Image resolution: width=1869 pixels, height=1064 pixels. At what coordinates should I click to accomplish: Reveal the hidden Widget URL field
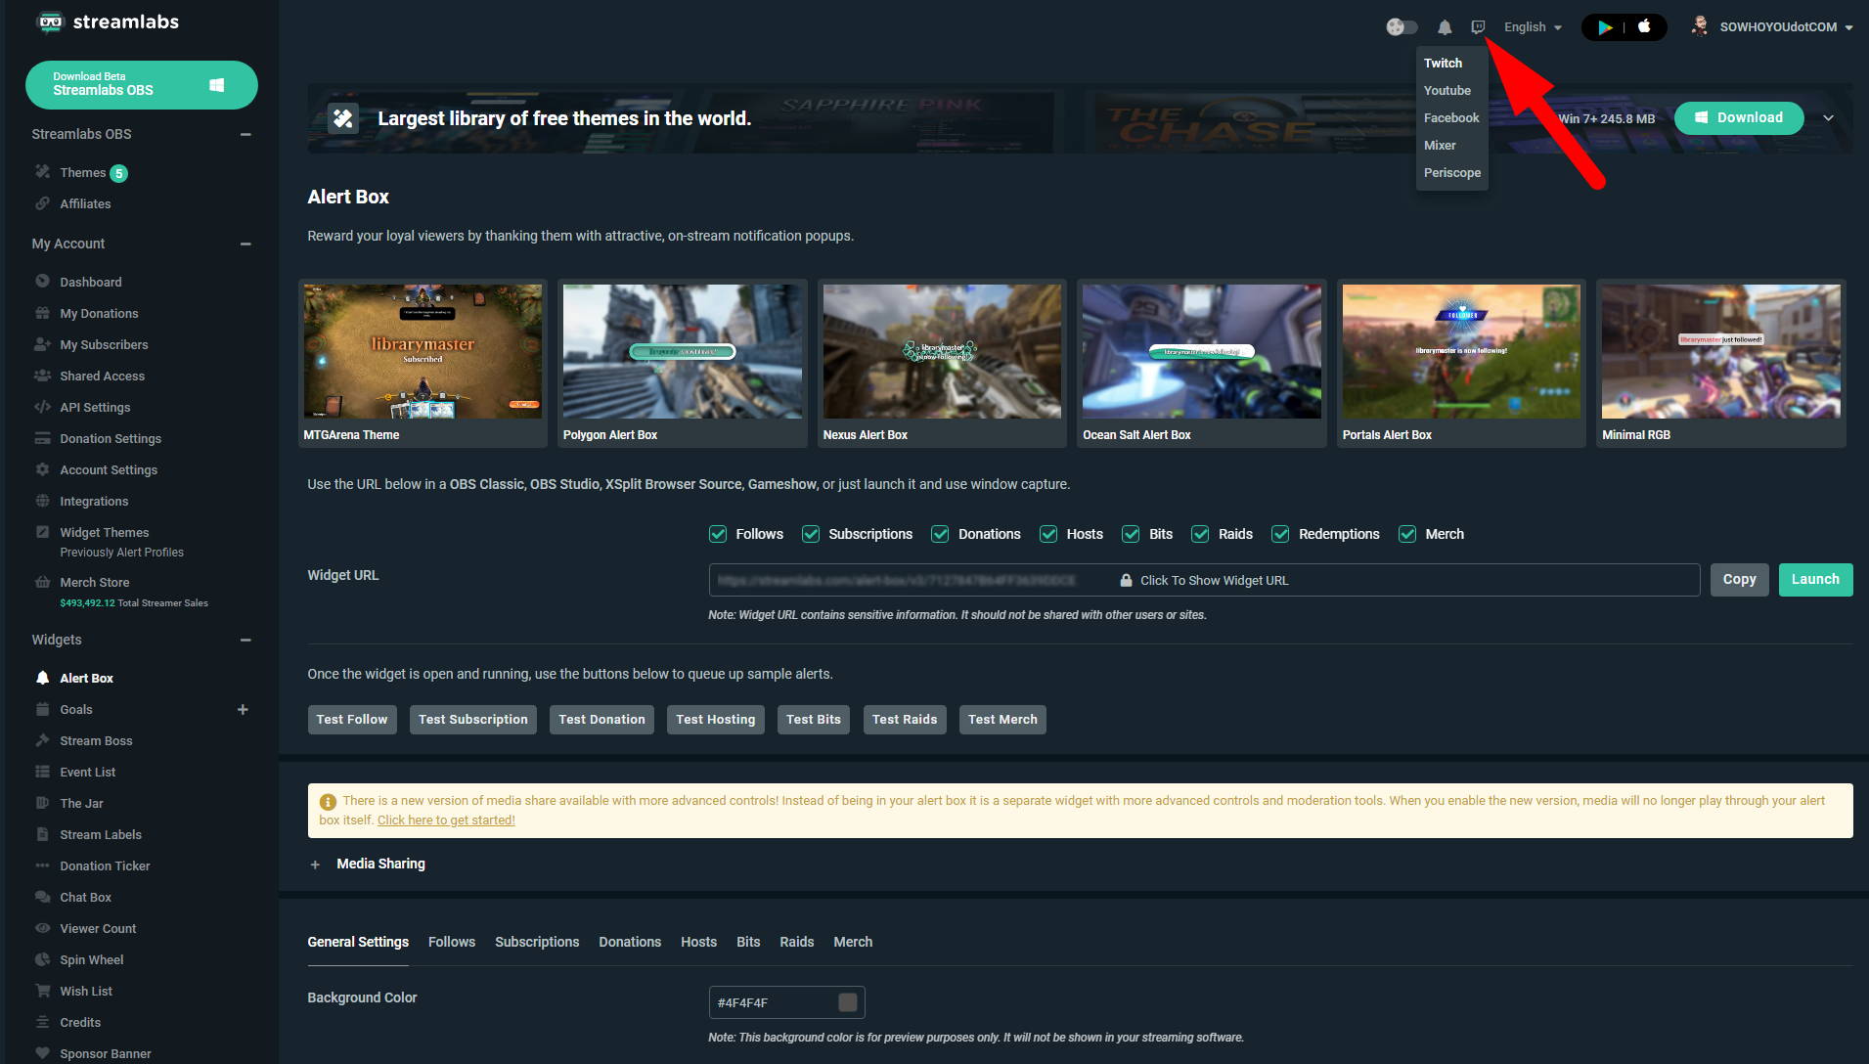(1204, 580)
